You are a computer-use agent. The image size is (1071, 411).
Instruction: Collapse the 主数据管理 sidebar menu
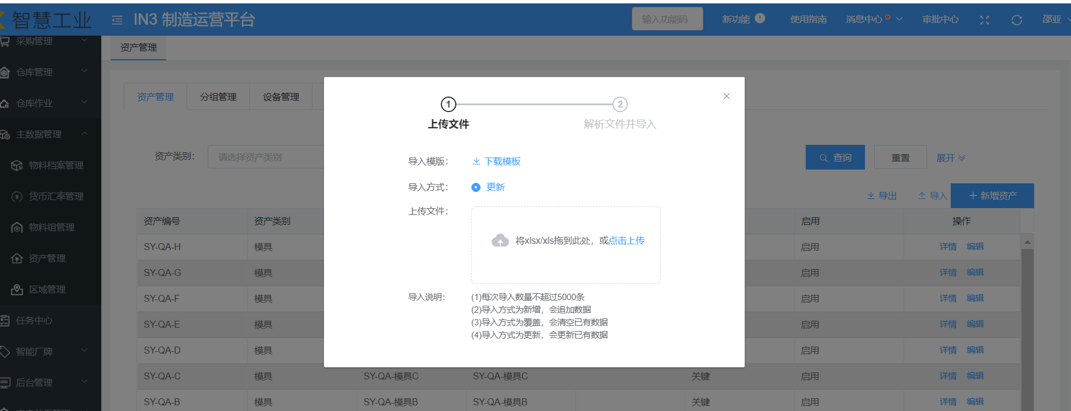[85, 134]
